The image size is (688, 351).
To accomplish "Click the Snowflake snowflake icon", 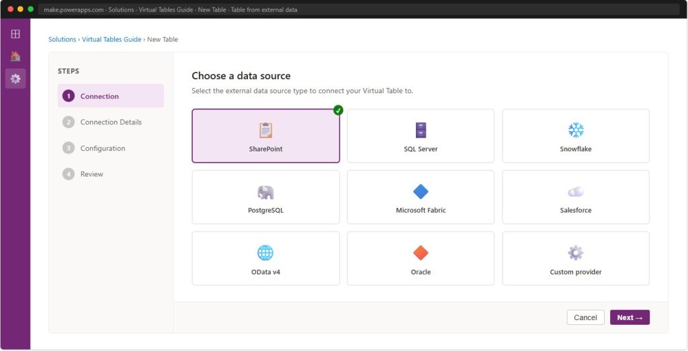I will pyautogui.click(x=576, y=130).
